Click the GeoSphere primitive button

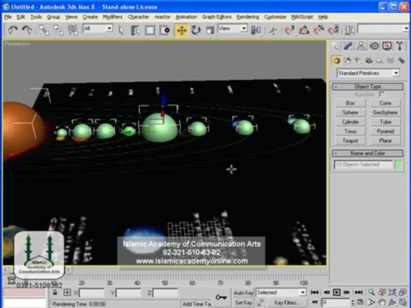[385, 113]
